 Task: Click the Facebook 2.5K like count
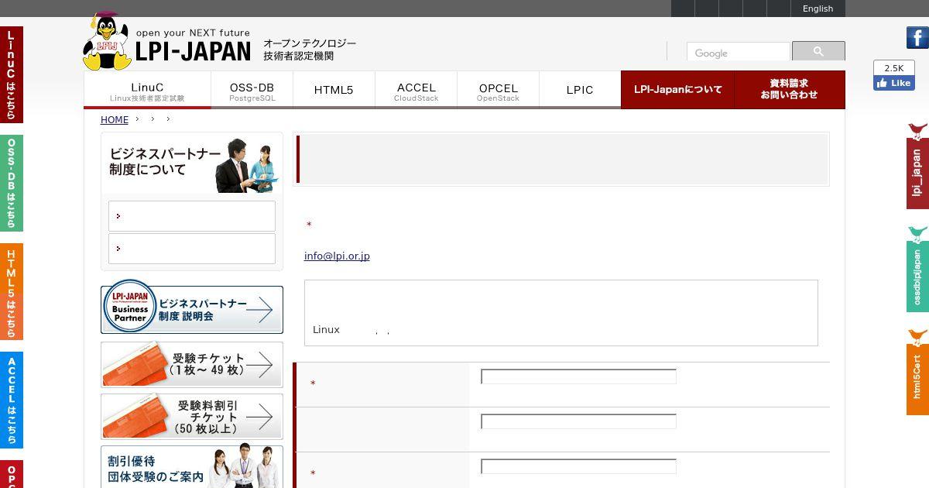coord(894,68)
